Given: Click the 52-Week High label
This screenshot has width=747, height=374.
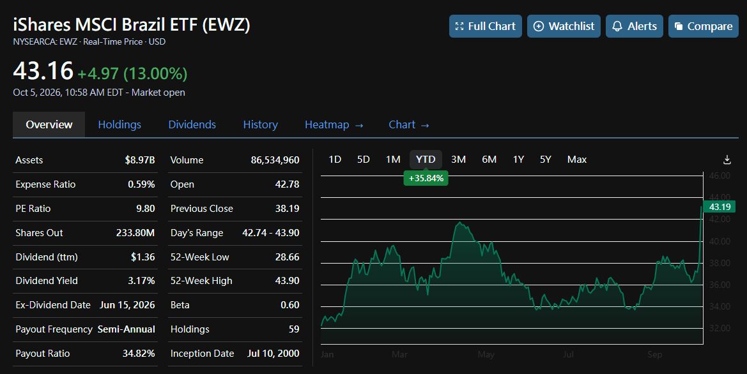Looking at the screenshot, I should point(201,281).
